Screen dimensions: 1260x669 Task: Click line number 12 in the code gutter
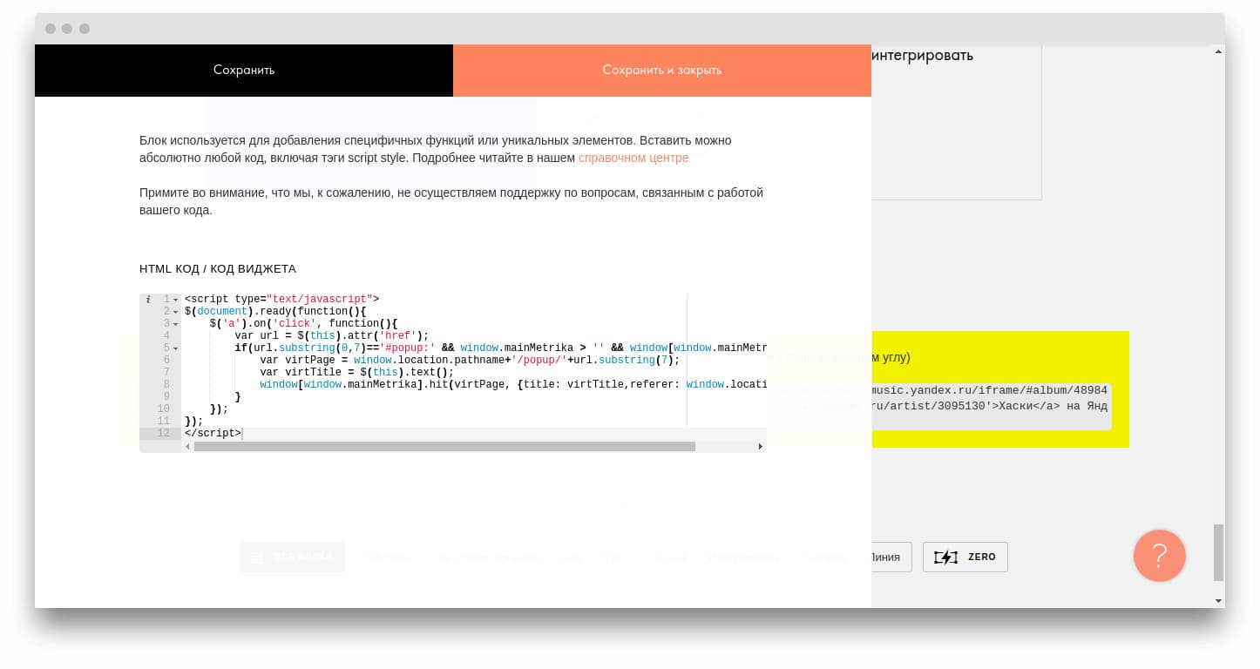(164, 433)
